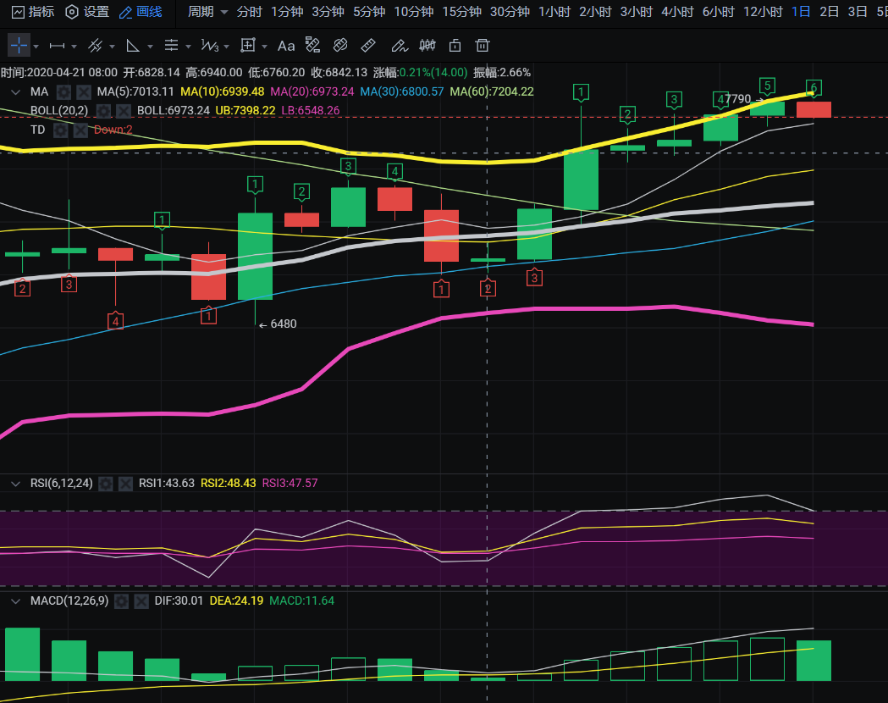Select the ruler measurement tool
The width and height of the screenshot is (888, 703).
[368, 45]
